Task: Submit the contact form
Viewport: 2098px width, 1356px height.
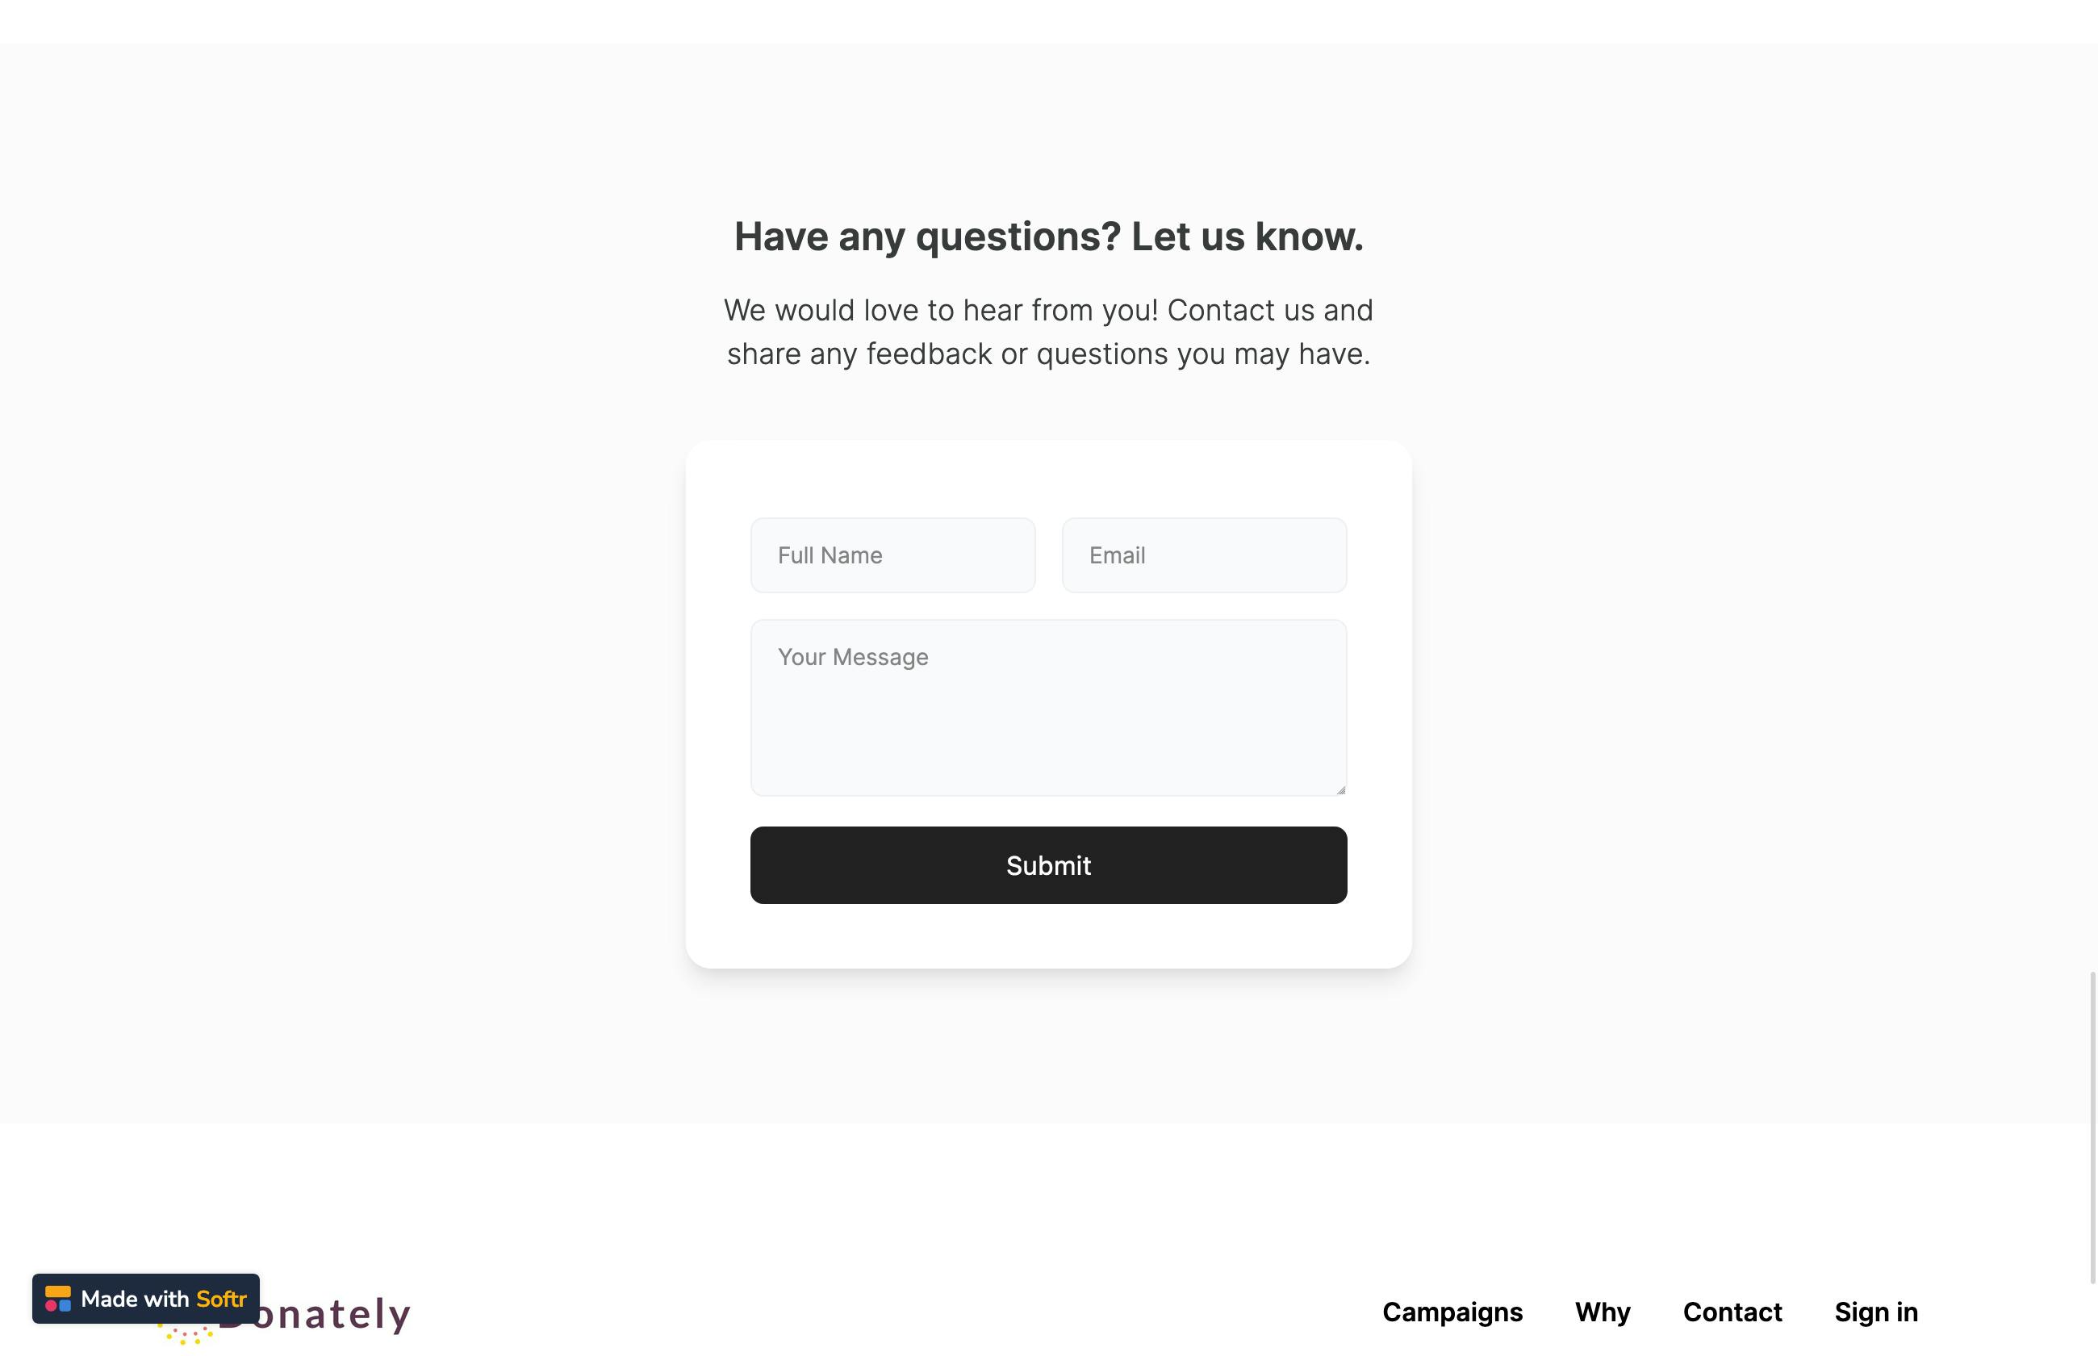Action: click(x=1048, y=864)
